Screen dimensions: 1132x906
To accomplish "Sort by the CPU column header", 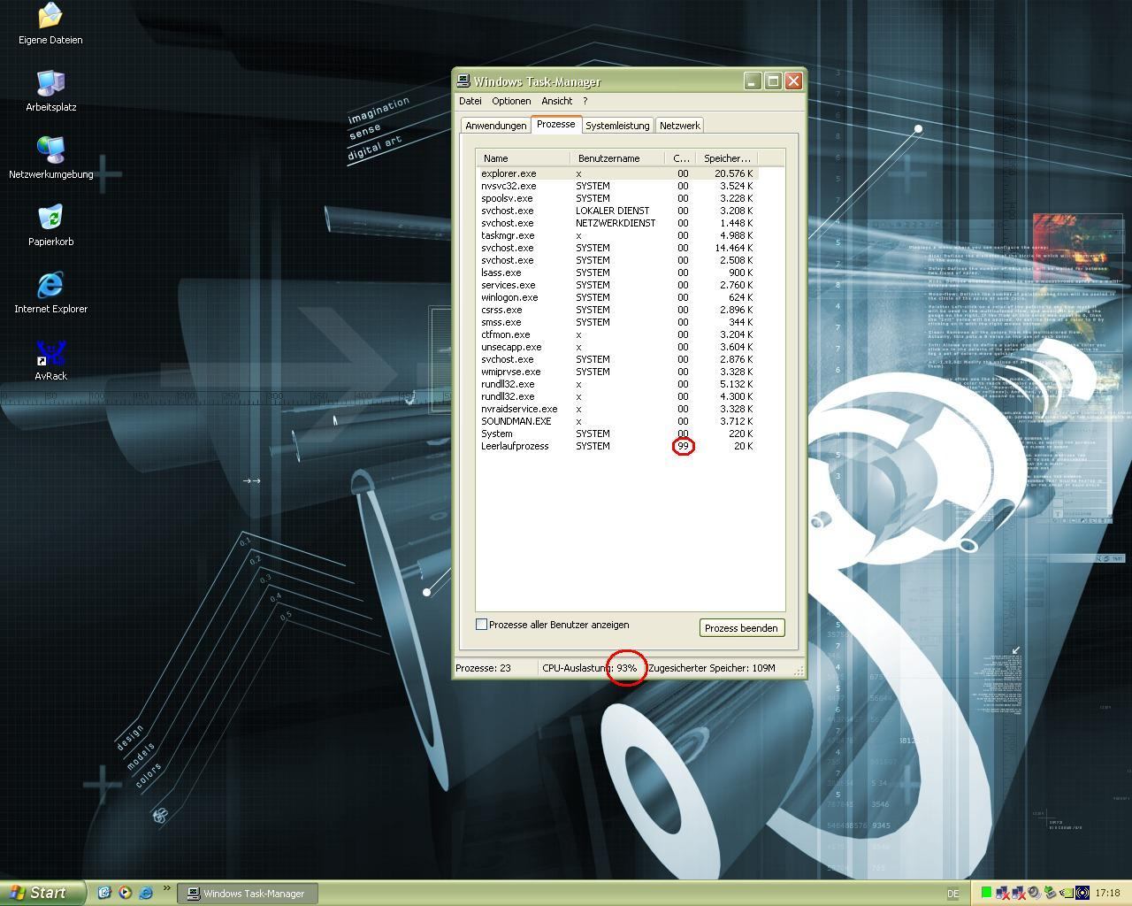I will 680,158.
